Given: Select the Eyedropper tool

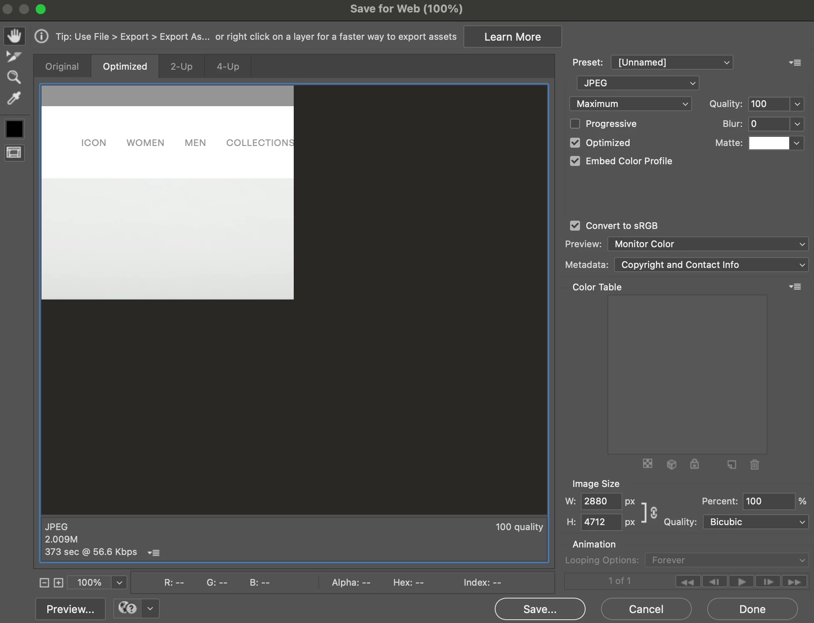Looking at the screenshot, I should pos(14,98).
